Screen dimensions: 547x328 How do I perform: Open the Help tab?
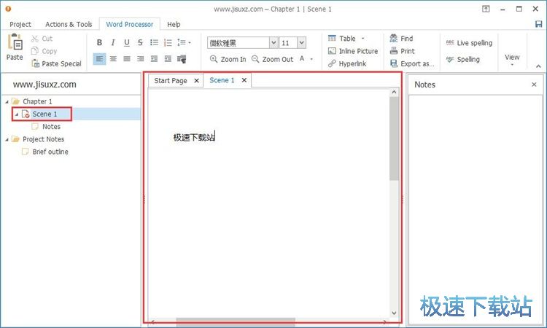coord(174,24)
